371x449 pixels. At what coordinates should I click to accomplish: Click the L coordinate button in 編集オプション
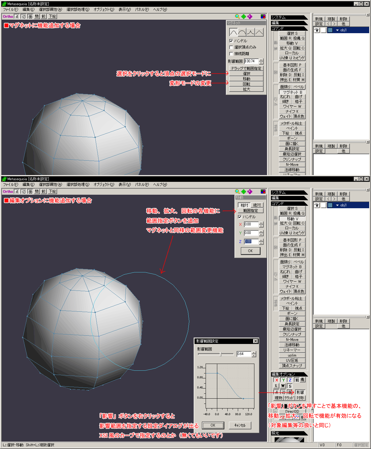point(276,386)
